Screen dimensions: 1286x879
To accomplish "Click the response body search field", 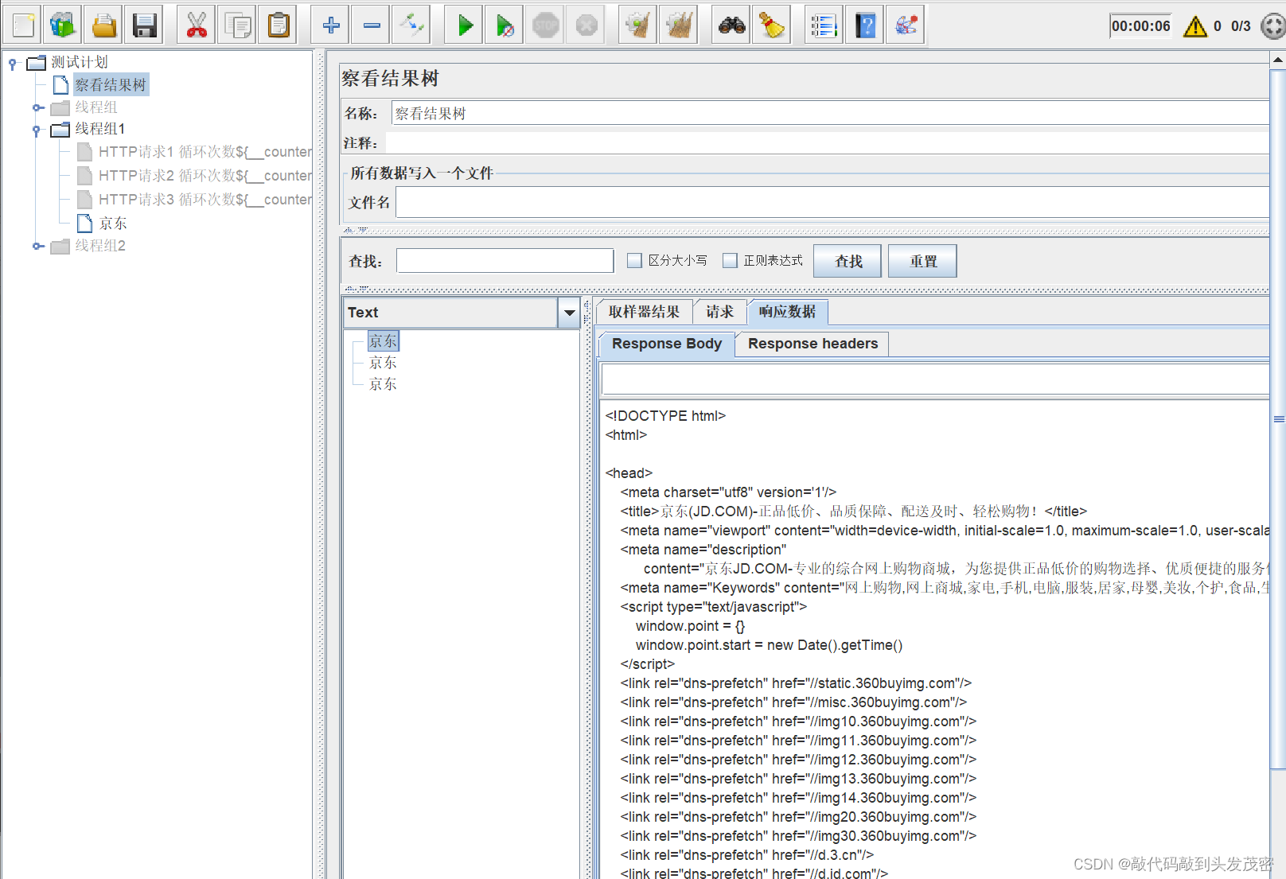I will (x=935, y=379).
